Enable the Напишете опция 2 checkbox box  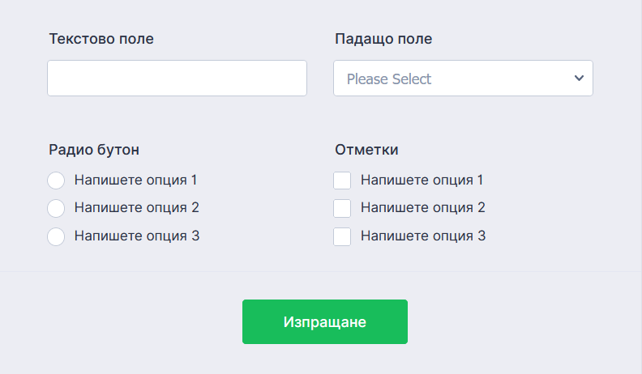342,208
